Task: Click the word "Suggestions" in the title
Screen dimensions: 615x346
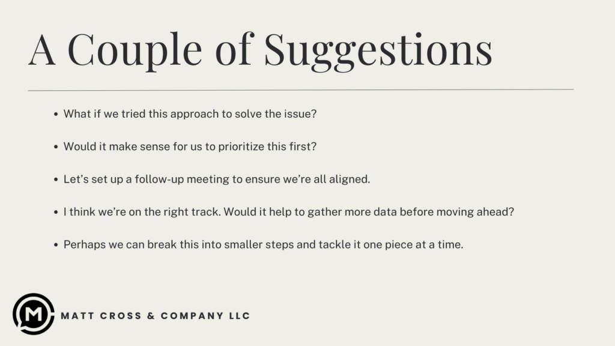Action: point(378,52)
